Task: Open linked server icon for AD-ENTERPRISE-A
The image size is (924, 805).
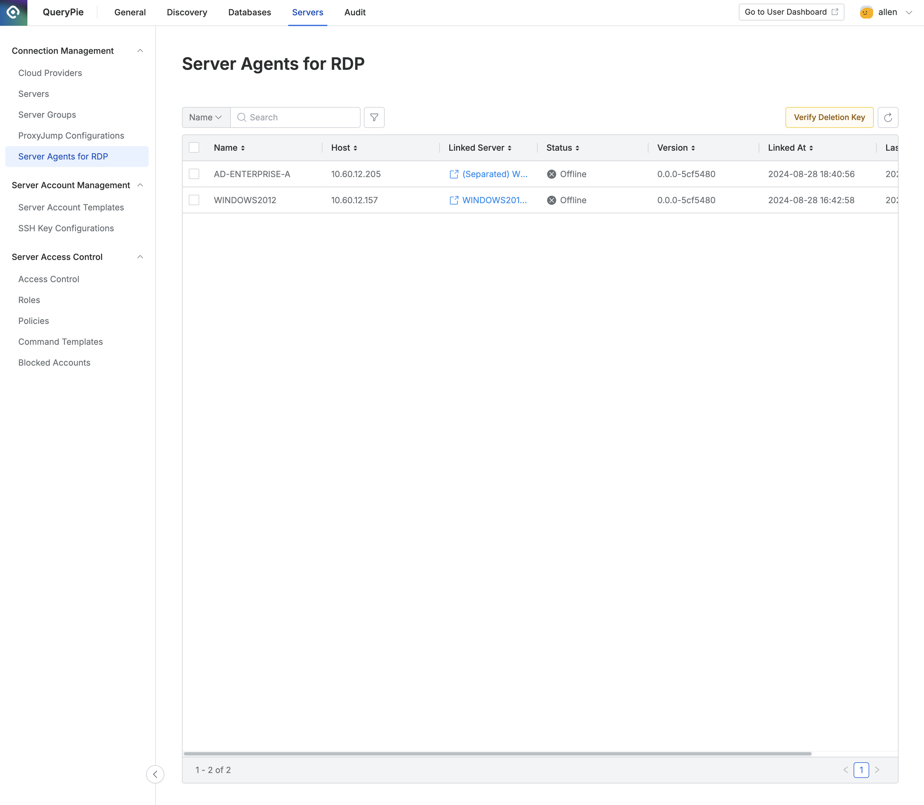Action: pos(454,174)
